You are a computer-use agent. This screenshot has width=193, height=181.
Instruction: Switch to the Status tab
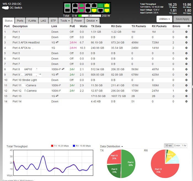[x=9, y=21]
